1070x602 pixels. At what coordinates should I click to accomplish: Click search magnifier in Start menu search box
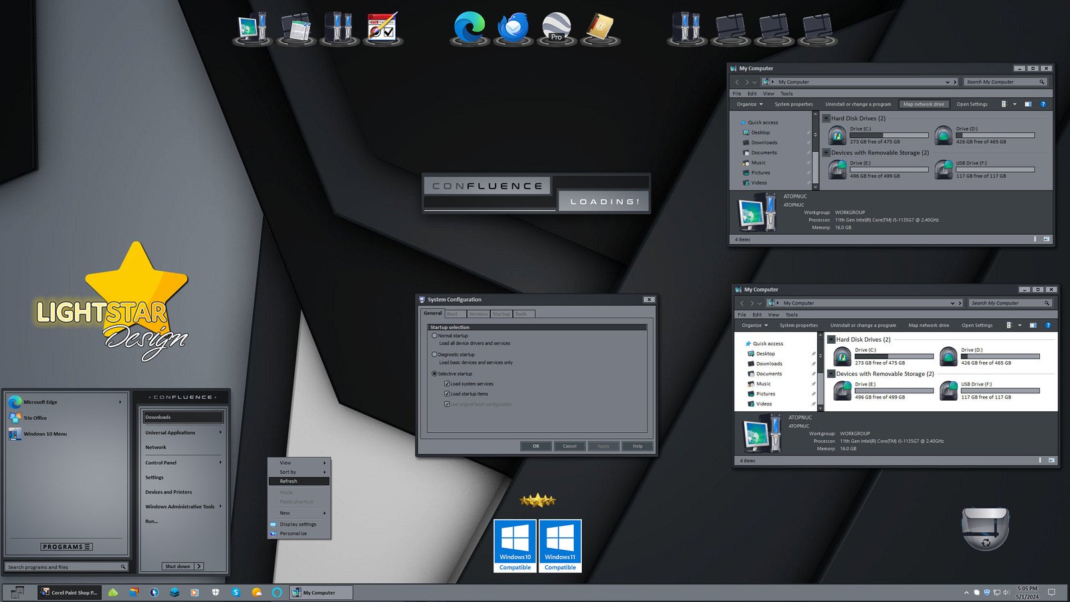[x=123, y=567]
